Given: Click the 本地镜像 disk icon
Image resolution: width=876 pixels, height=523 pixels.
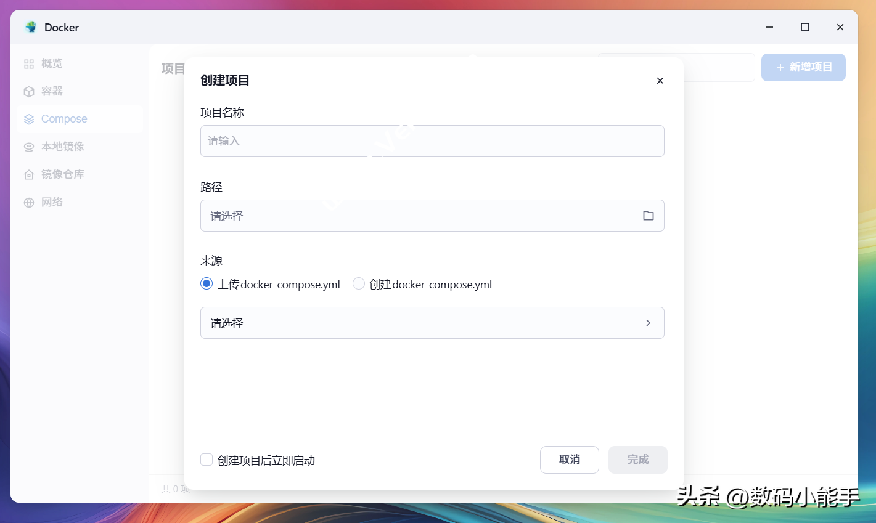Looking at the screenshot, I should coord(29,147).
